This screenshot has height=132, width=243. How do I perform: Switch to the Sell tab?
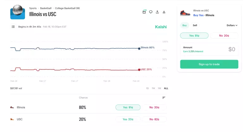pos(195,25)
